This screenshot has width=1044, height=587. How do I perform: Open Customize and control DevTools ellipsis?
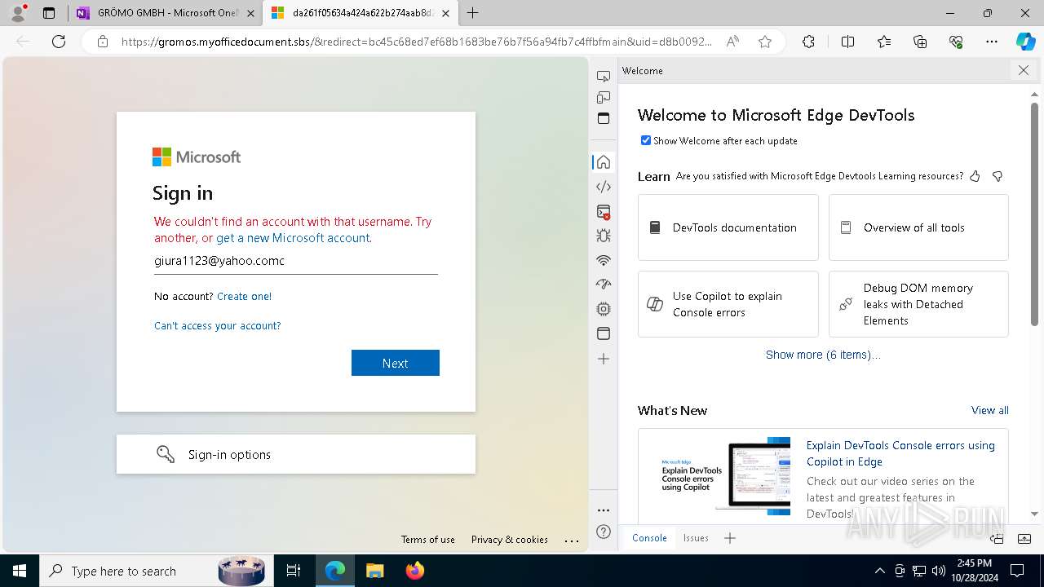(604, 510)
